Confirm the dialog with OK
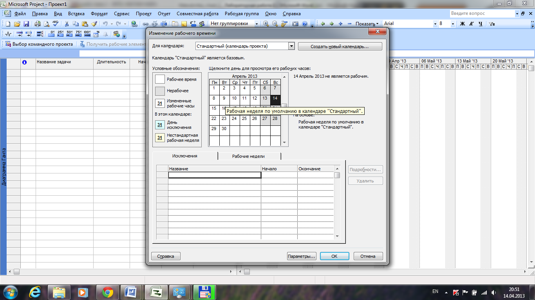Image resolution: width=535 pixels, height=300 pixels. point(334,256)
